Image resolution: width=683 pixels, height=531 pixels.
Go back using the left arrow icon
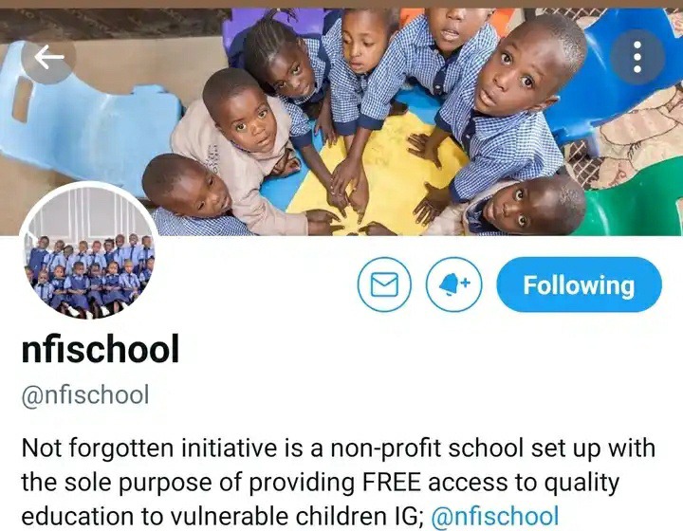coord(48,57)
